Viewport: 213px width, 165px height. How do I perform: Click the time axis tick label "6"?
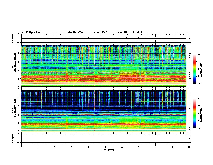click(122, 147)
